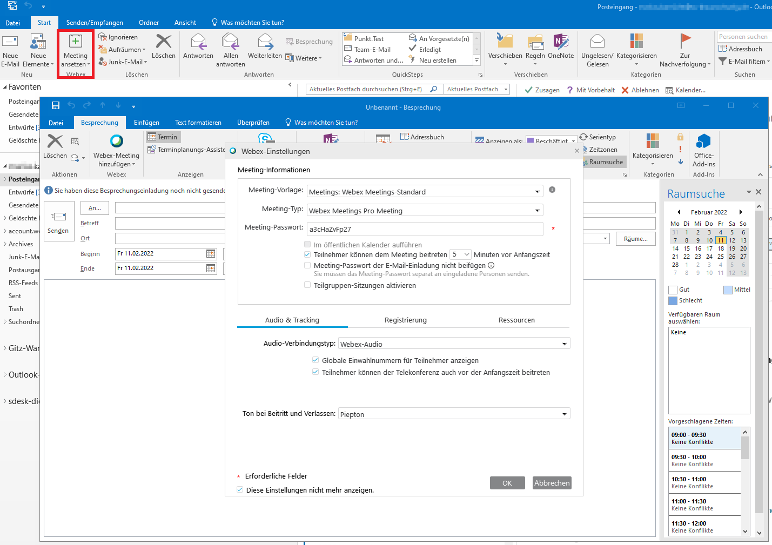Open Meeting-Vorlage dropdown
The width and height of the screenshot is (772, 545).
425,192
